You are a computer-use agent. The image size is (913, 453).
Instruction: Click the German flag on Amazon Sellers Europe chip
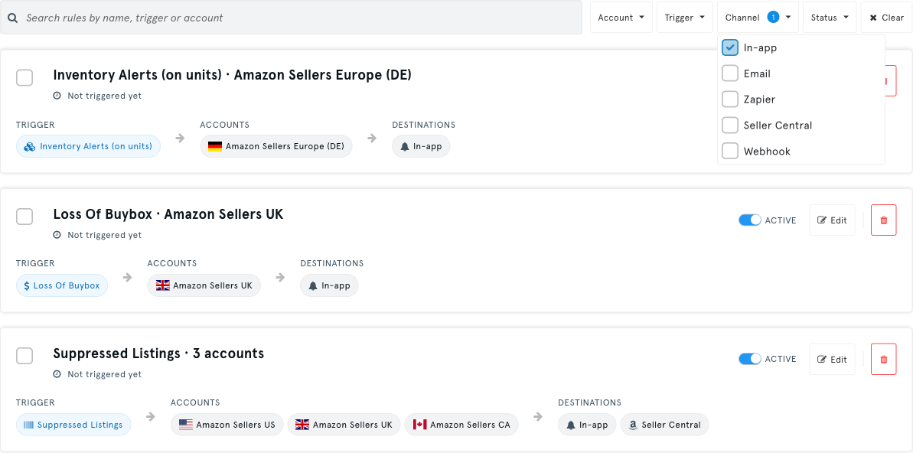[215, 146]
